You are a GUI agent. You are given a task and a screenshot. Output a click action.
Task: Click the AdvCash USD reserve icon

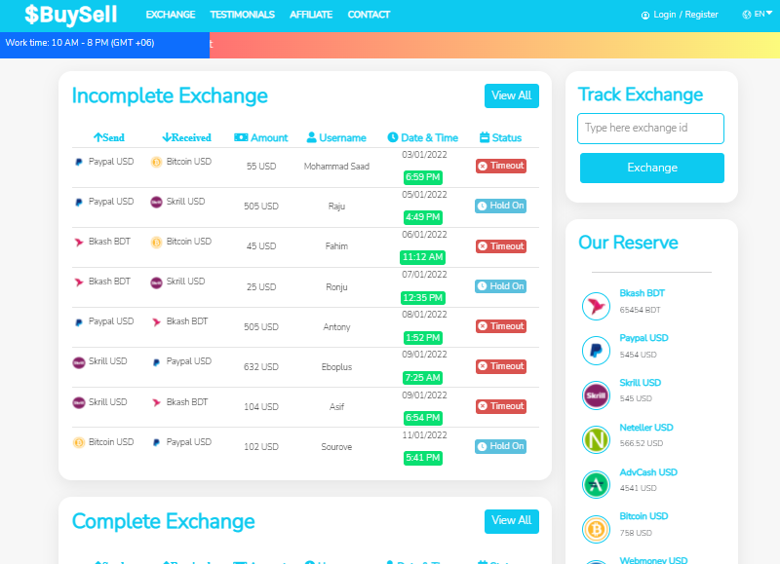(596, 484)
